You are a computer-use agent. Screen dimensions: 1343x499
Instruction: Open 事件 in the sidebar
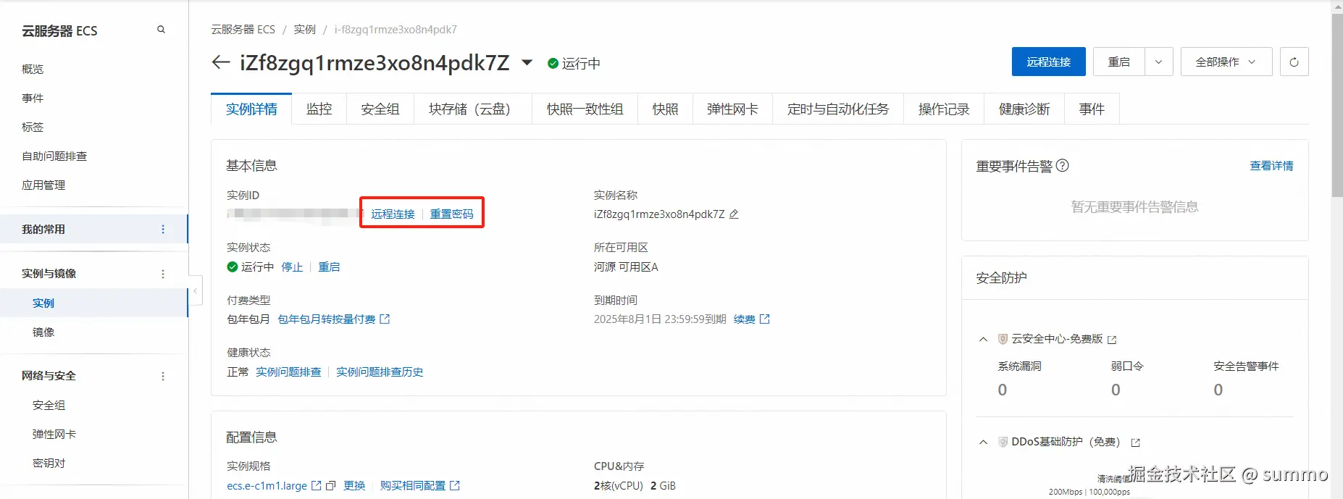tap(33, 98)
